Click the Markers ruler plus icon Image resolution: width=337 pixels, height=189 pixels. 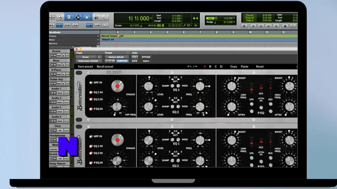[98, 43]
